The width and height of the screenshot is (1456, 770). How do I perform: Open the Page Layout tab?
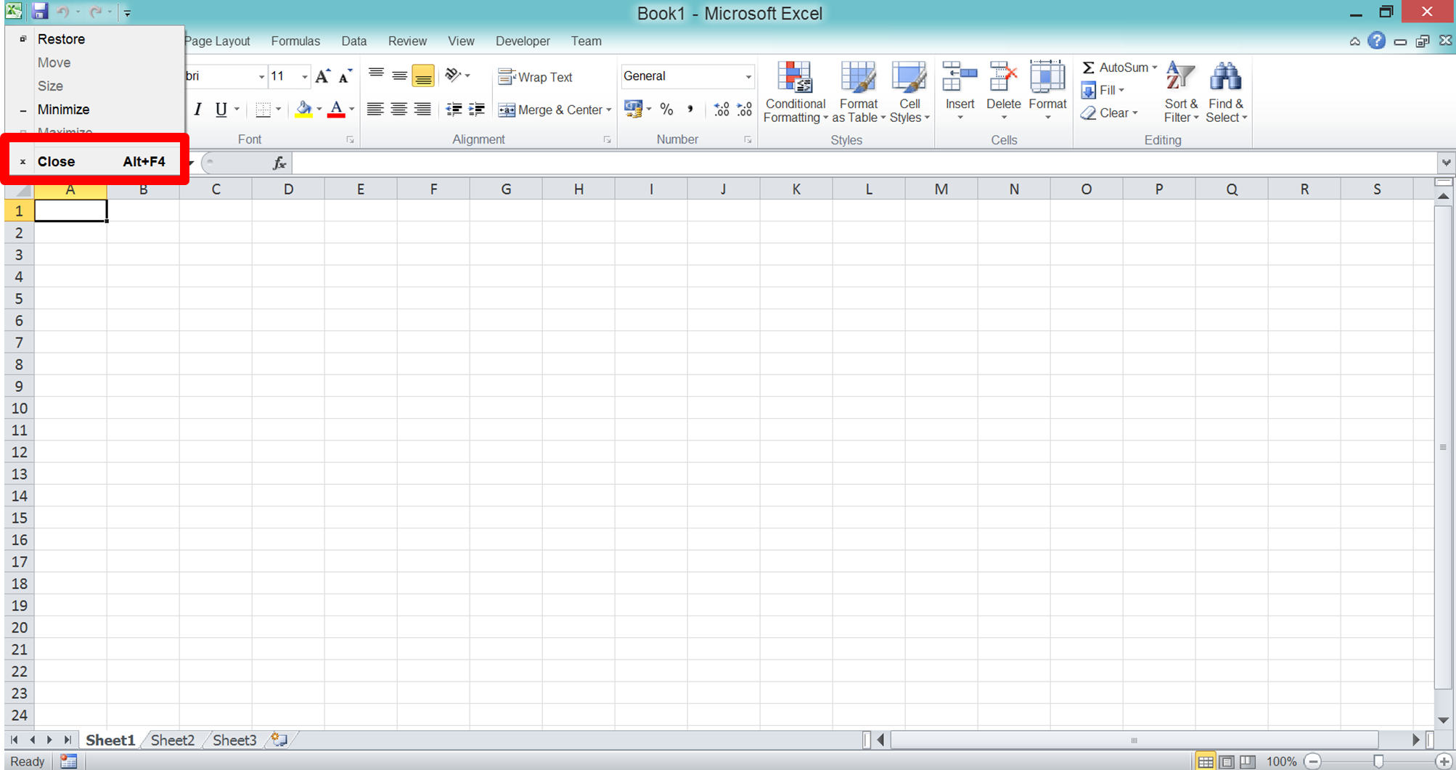(x=217, y=41)
